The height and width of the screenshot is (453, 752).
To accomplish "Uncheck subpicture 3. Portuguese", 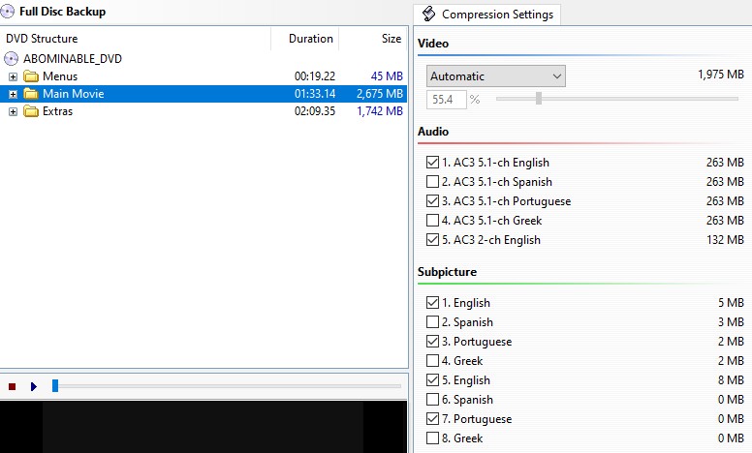I will coord(432,342).
